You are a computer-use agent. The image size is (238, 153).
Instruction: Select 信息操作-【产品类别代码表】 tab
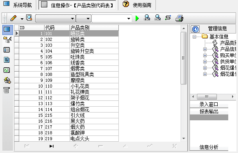77,5
